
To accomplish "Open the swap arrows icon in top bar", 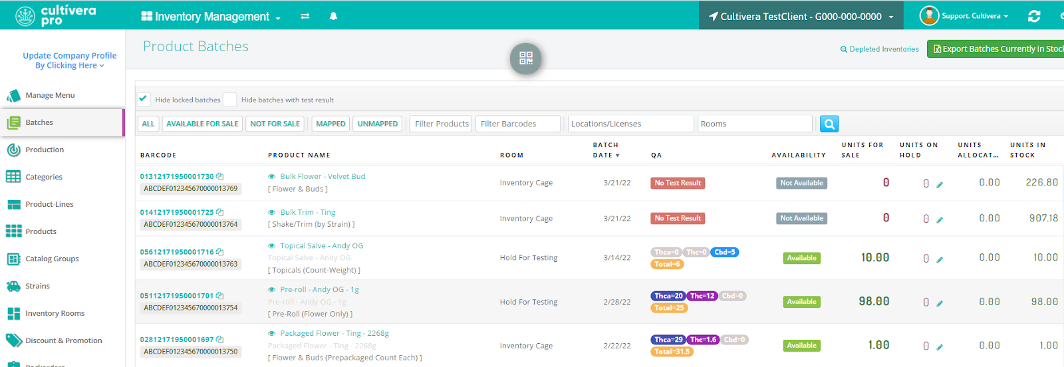I will click(x=305, y=16).
